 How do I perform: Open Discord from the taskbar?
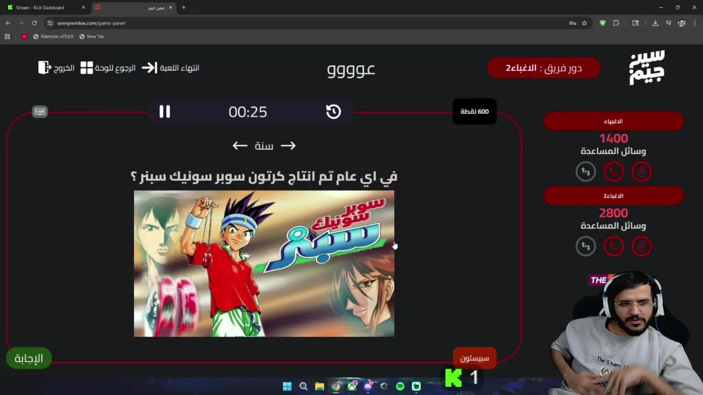pyautogui.click(x=368, y=386)
